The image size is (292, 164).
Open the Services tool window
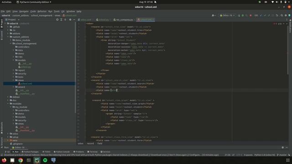click(105, 152)
